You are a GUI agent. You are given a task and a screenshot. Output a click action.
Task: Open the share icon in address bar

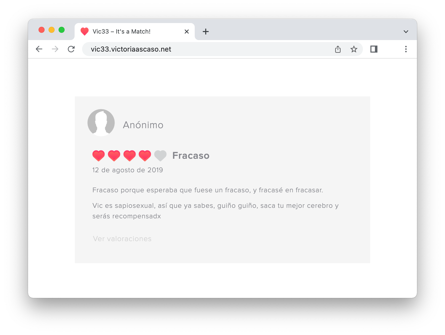(x=338, y=49)
